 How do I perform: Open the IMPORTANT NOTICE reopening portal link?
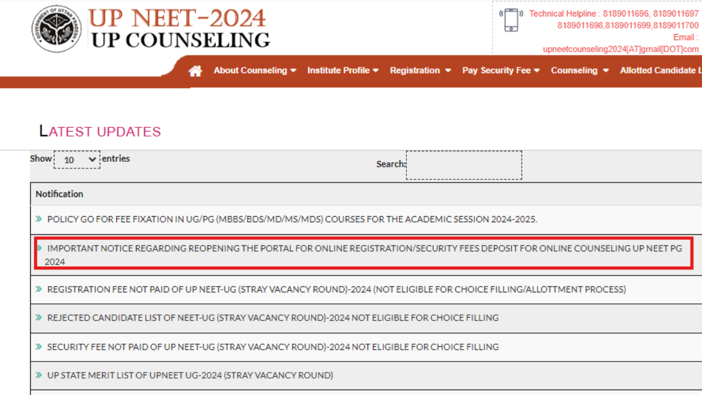274,248
